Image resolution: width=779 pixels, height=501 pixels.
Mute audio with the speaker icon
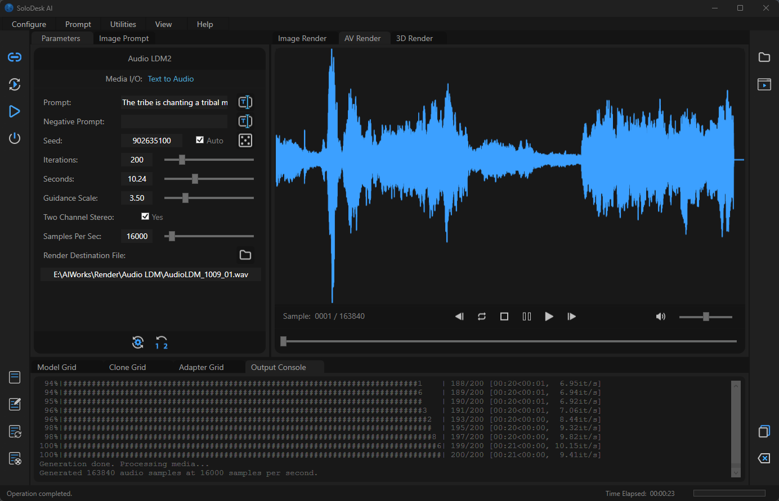point(661,317)
